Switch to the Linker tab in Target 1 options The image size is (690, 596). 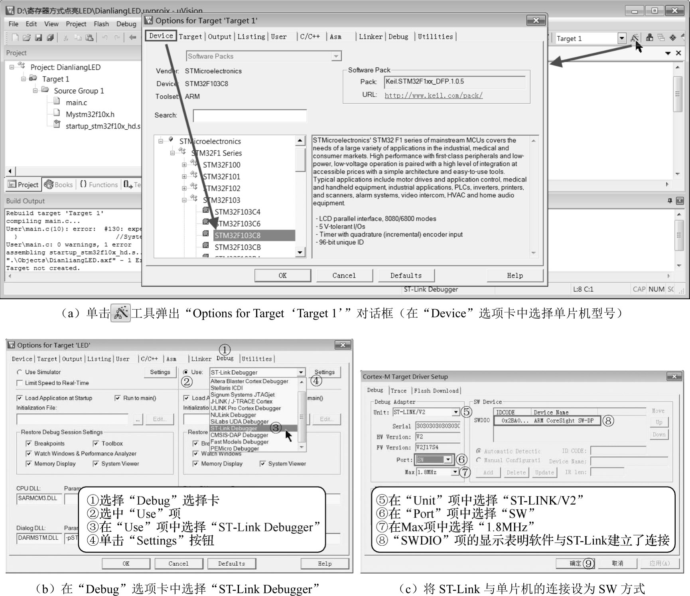(371, 37)
